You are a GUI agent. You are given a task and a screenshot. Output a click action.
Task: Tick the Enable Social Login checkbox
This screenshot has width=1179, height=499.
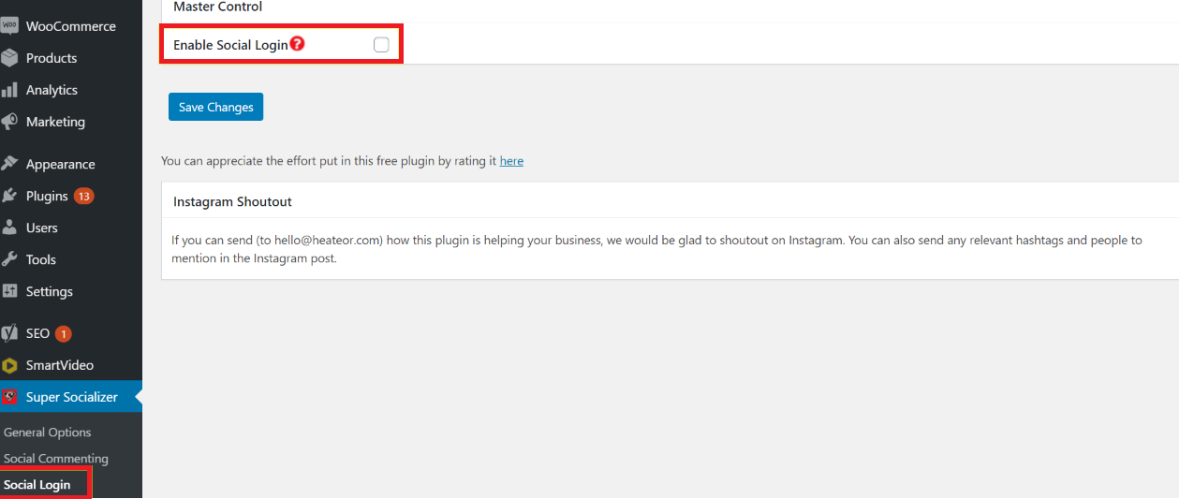381,44
